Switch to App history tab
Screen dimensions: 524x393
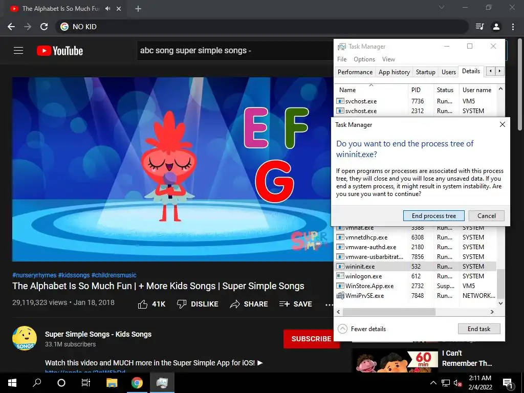[395, 72]
